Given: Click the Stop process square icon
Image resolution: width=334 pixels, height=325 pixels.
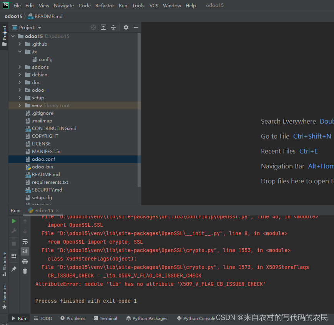Looking at the screenshot, I should (14, 243).
